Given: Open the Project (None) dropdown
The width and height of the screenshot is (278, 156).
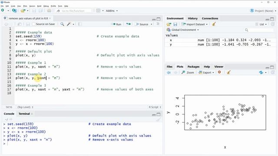Looking at the screenshot, I should pos(263,11).
